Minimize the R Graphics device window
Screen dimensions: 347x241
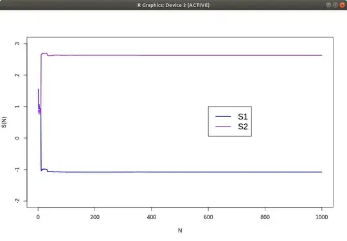[x=328, y=5]
